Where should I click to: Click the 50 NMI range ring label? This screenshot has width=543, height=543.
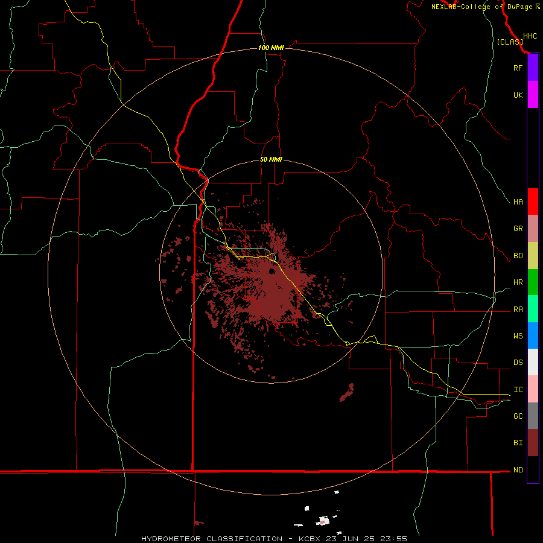pos(271,159)
